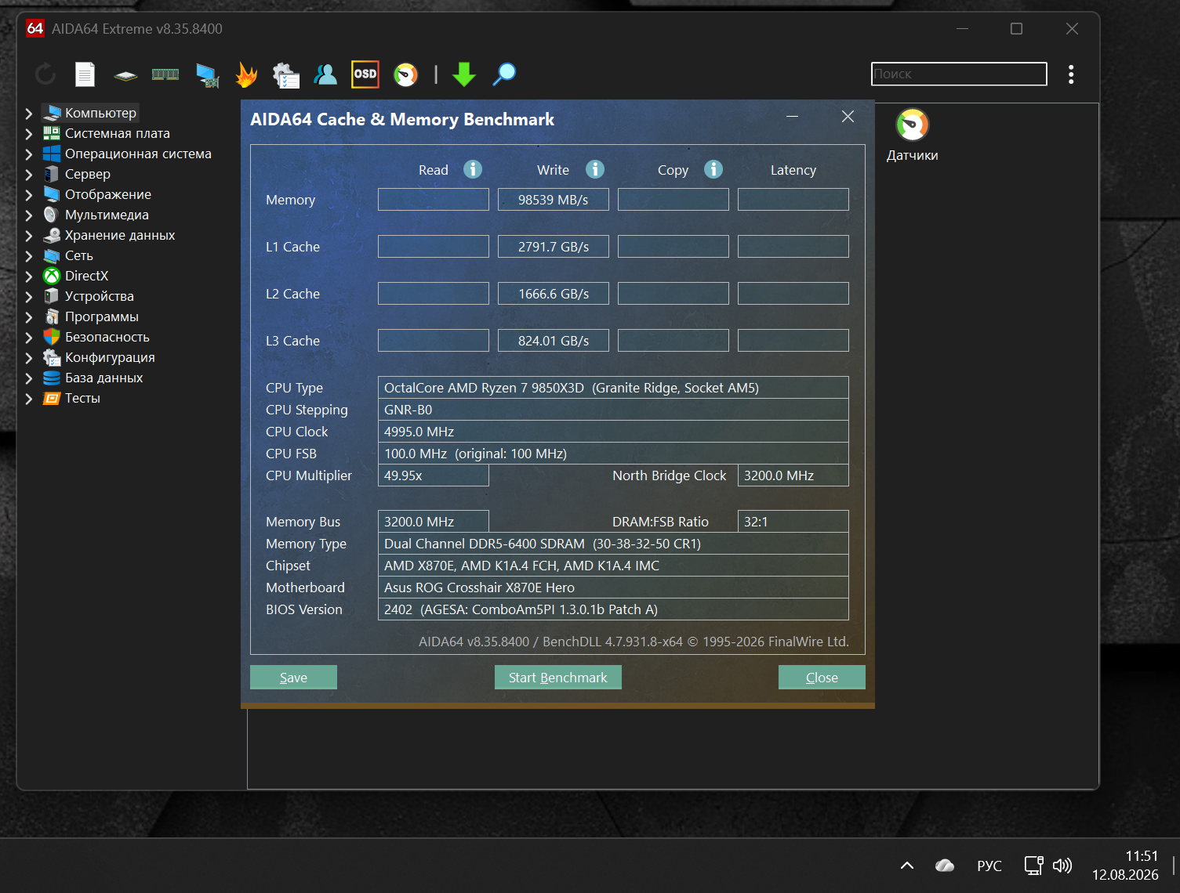Open the taskbar clock showing 11:51
1180x893 pixels.
click(x=1125, y=866)
